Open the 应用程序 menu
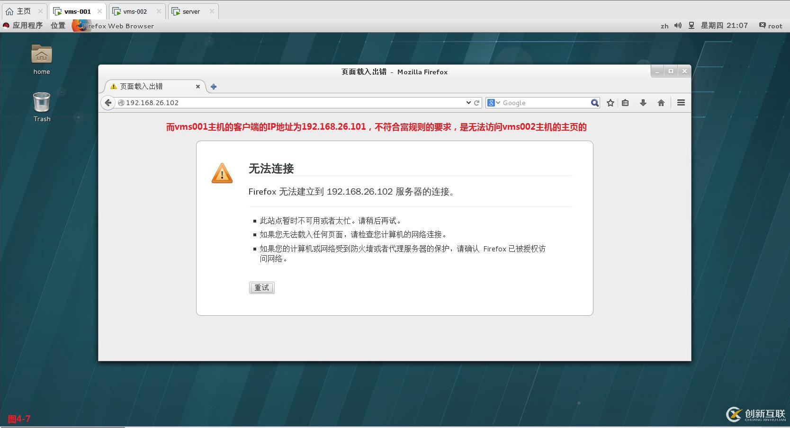790x428 pixels. (28, 26)
